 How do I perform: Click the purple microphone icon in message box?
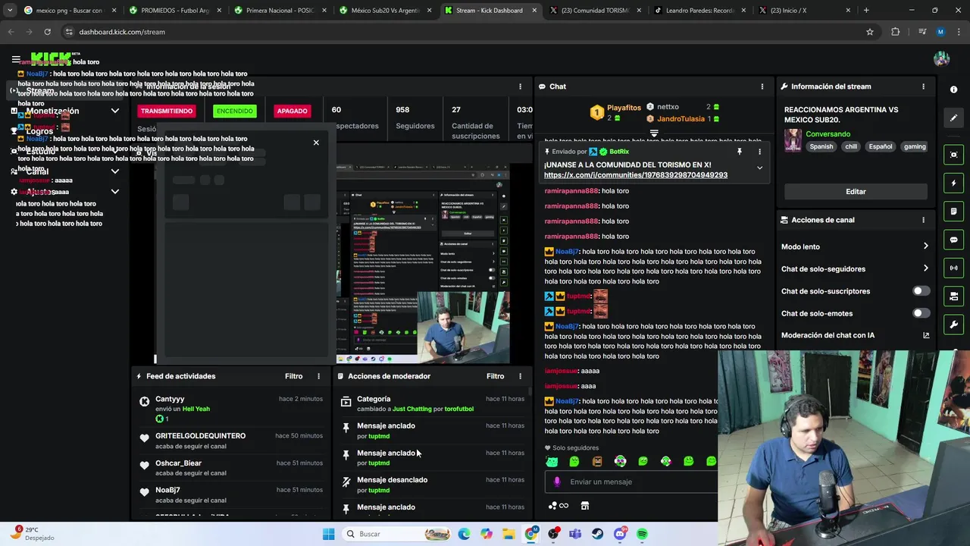[x=557, y=482]
